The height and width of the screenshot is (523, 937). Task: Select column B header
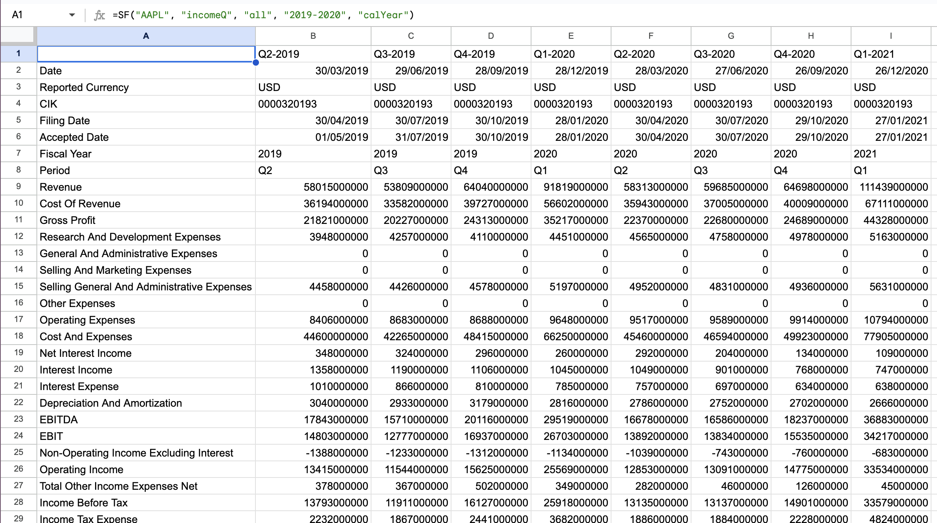[x=313, y=36]
